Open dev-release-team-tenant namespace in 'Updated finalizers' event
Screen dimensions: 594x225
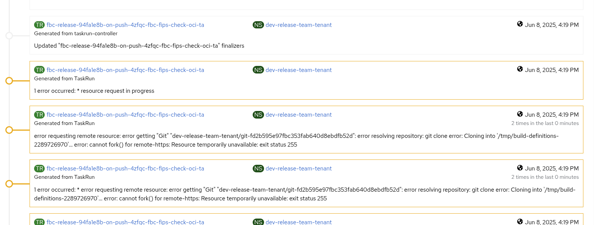pos(299,25)
